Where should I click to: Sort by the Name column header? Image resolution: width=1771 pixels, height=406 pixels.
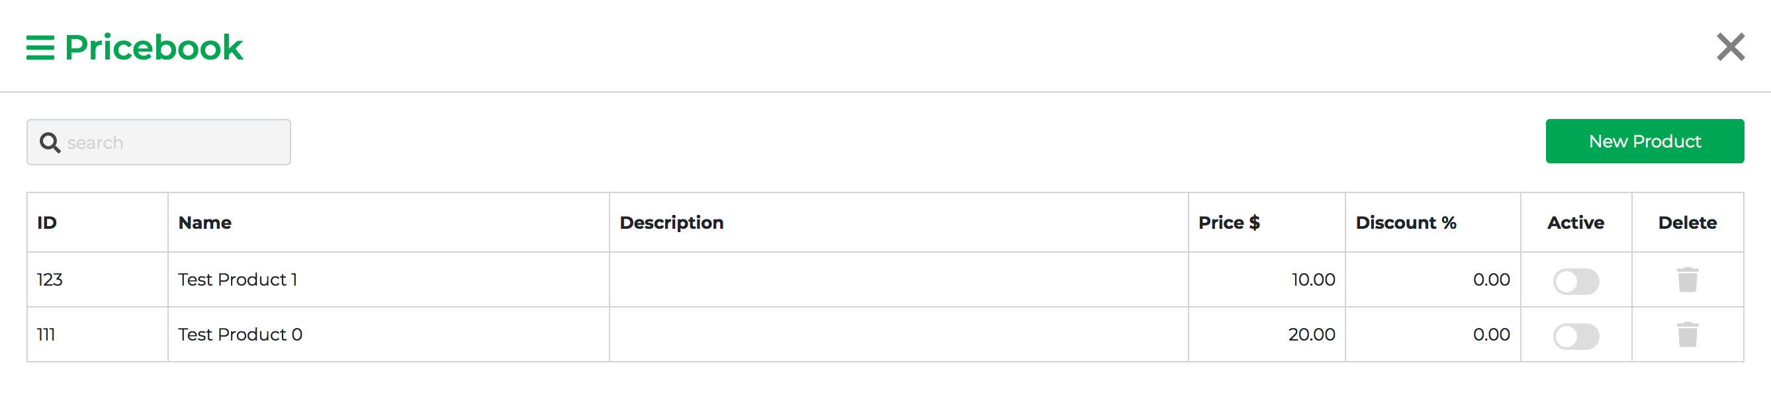coord(205,223)
